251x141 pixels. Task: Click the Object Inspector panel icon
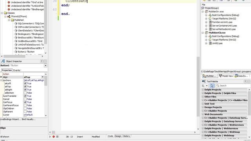pyautogui.click(x=3, y=61)
